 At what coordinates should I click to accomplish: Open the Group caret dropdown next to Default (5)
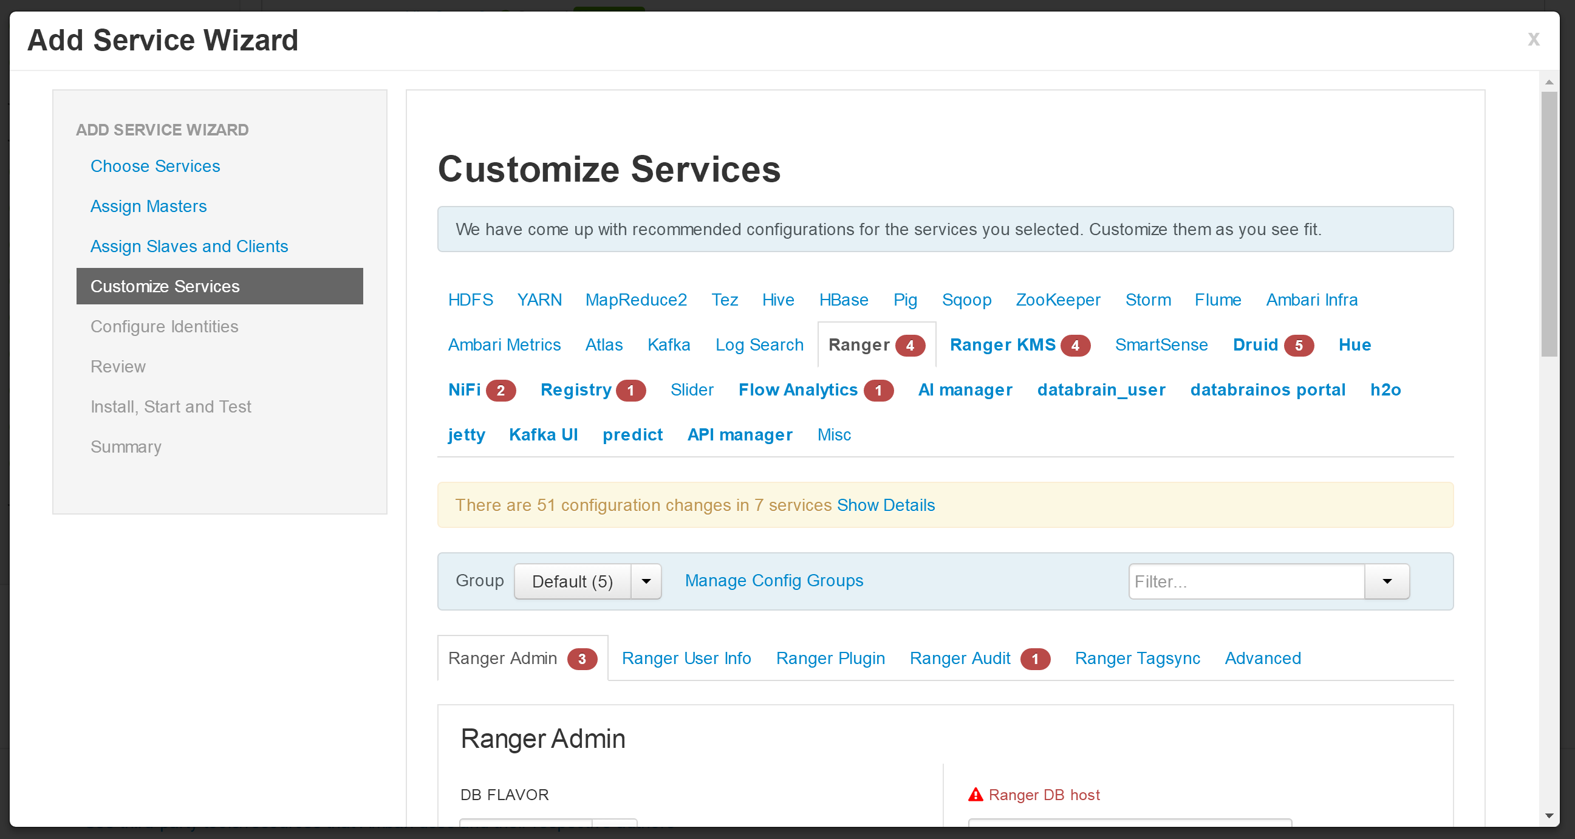point(646,581)
